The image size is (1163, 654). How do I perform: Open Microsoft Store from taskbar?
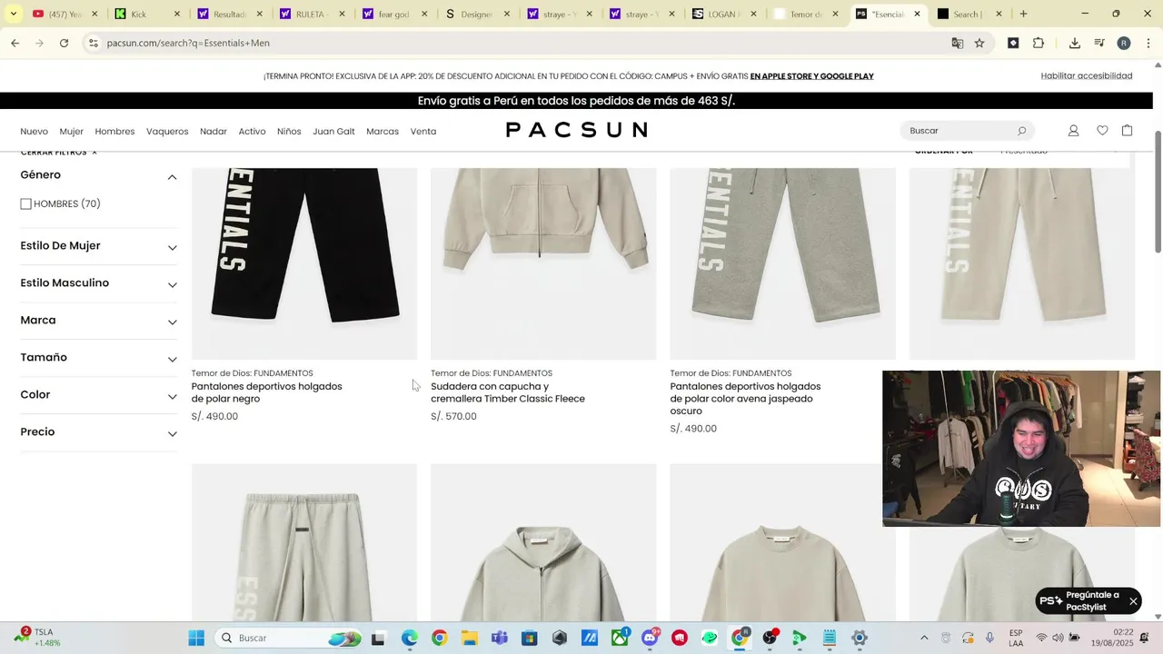(x=530, y=638)
